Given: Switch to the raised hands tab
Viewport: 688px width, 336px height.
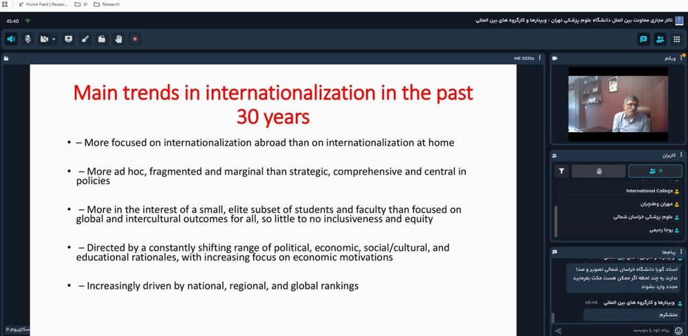Looking at the screenshot, I should tap(598, 171).
